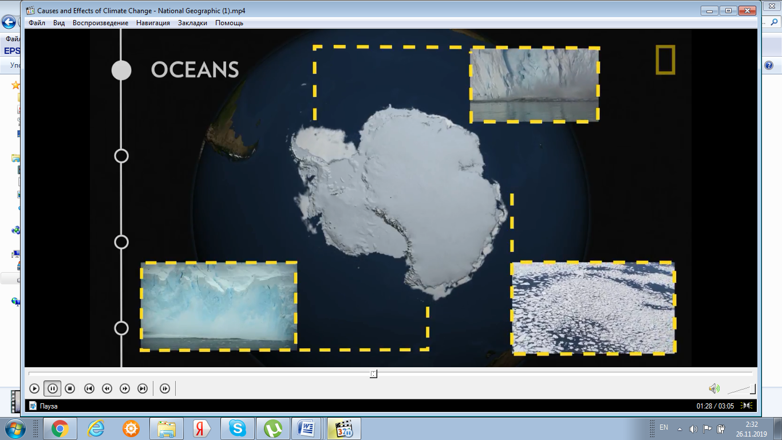782x440 pixels.
Task: Click the frame-step button
Action: (165, 388)
